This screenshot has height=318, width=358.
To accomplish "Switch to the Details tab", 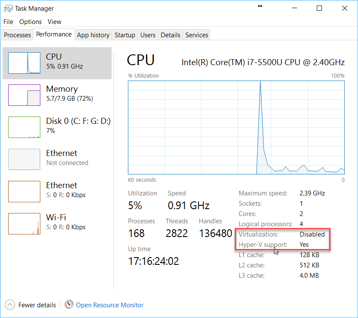I will coord(170,35).
